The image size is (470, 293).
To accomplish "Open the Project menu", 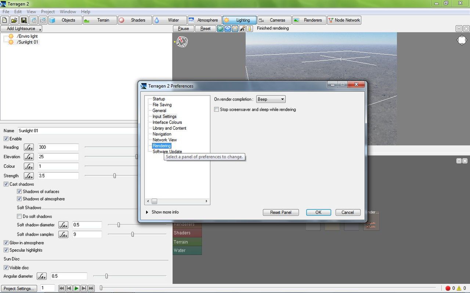I will click(48, 12).
